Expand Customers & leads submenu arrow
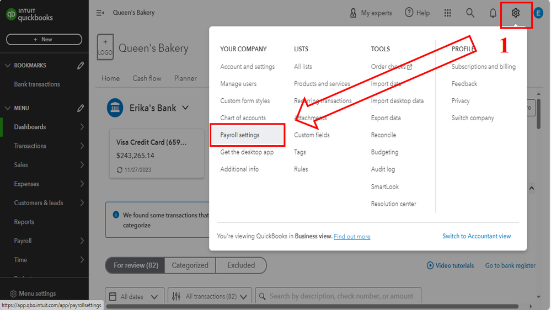The width and height of the screenshot is (551, 310). point(82,203)
